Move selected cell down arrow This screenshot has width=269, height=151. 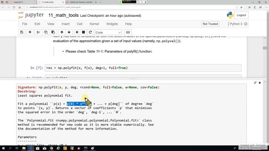point(69,32)
